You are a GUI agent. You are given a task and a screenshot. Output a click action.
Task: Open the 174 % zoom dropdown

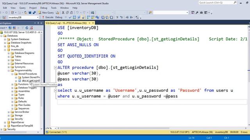(x=55, y=128)
